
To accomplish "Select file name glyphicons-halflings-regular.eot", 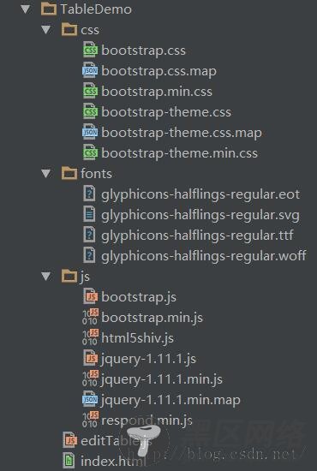I will coord(200,194).
